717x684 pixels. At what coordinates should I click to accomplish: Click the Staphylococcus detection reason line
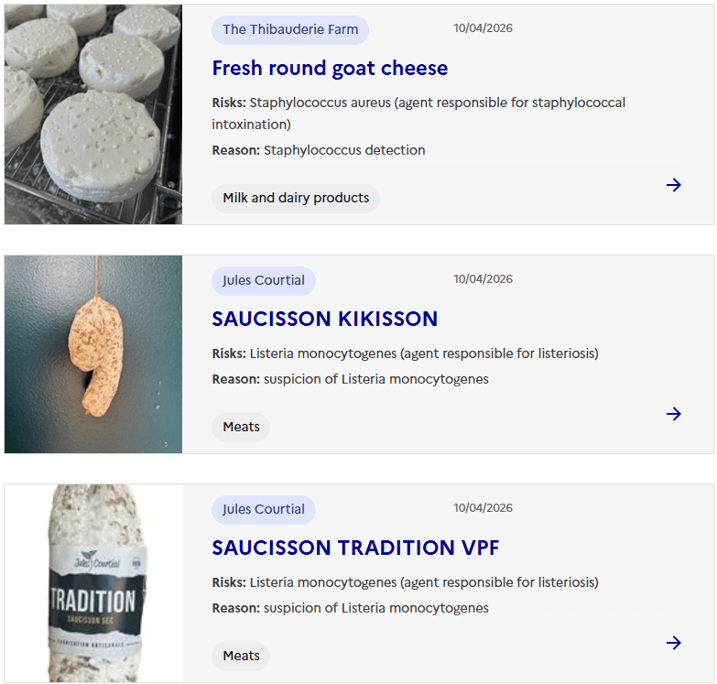click(x=319, y=150)
